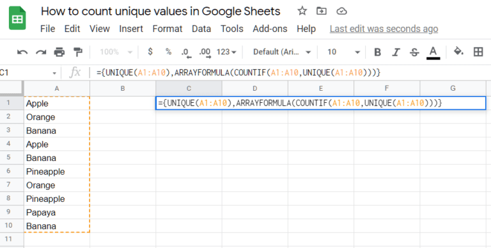491x248 pixels.
Task: Redo the last action
Action: (x=41, y=52)
